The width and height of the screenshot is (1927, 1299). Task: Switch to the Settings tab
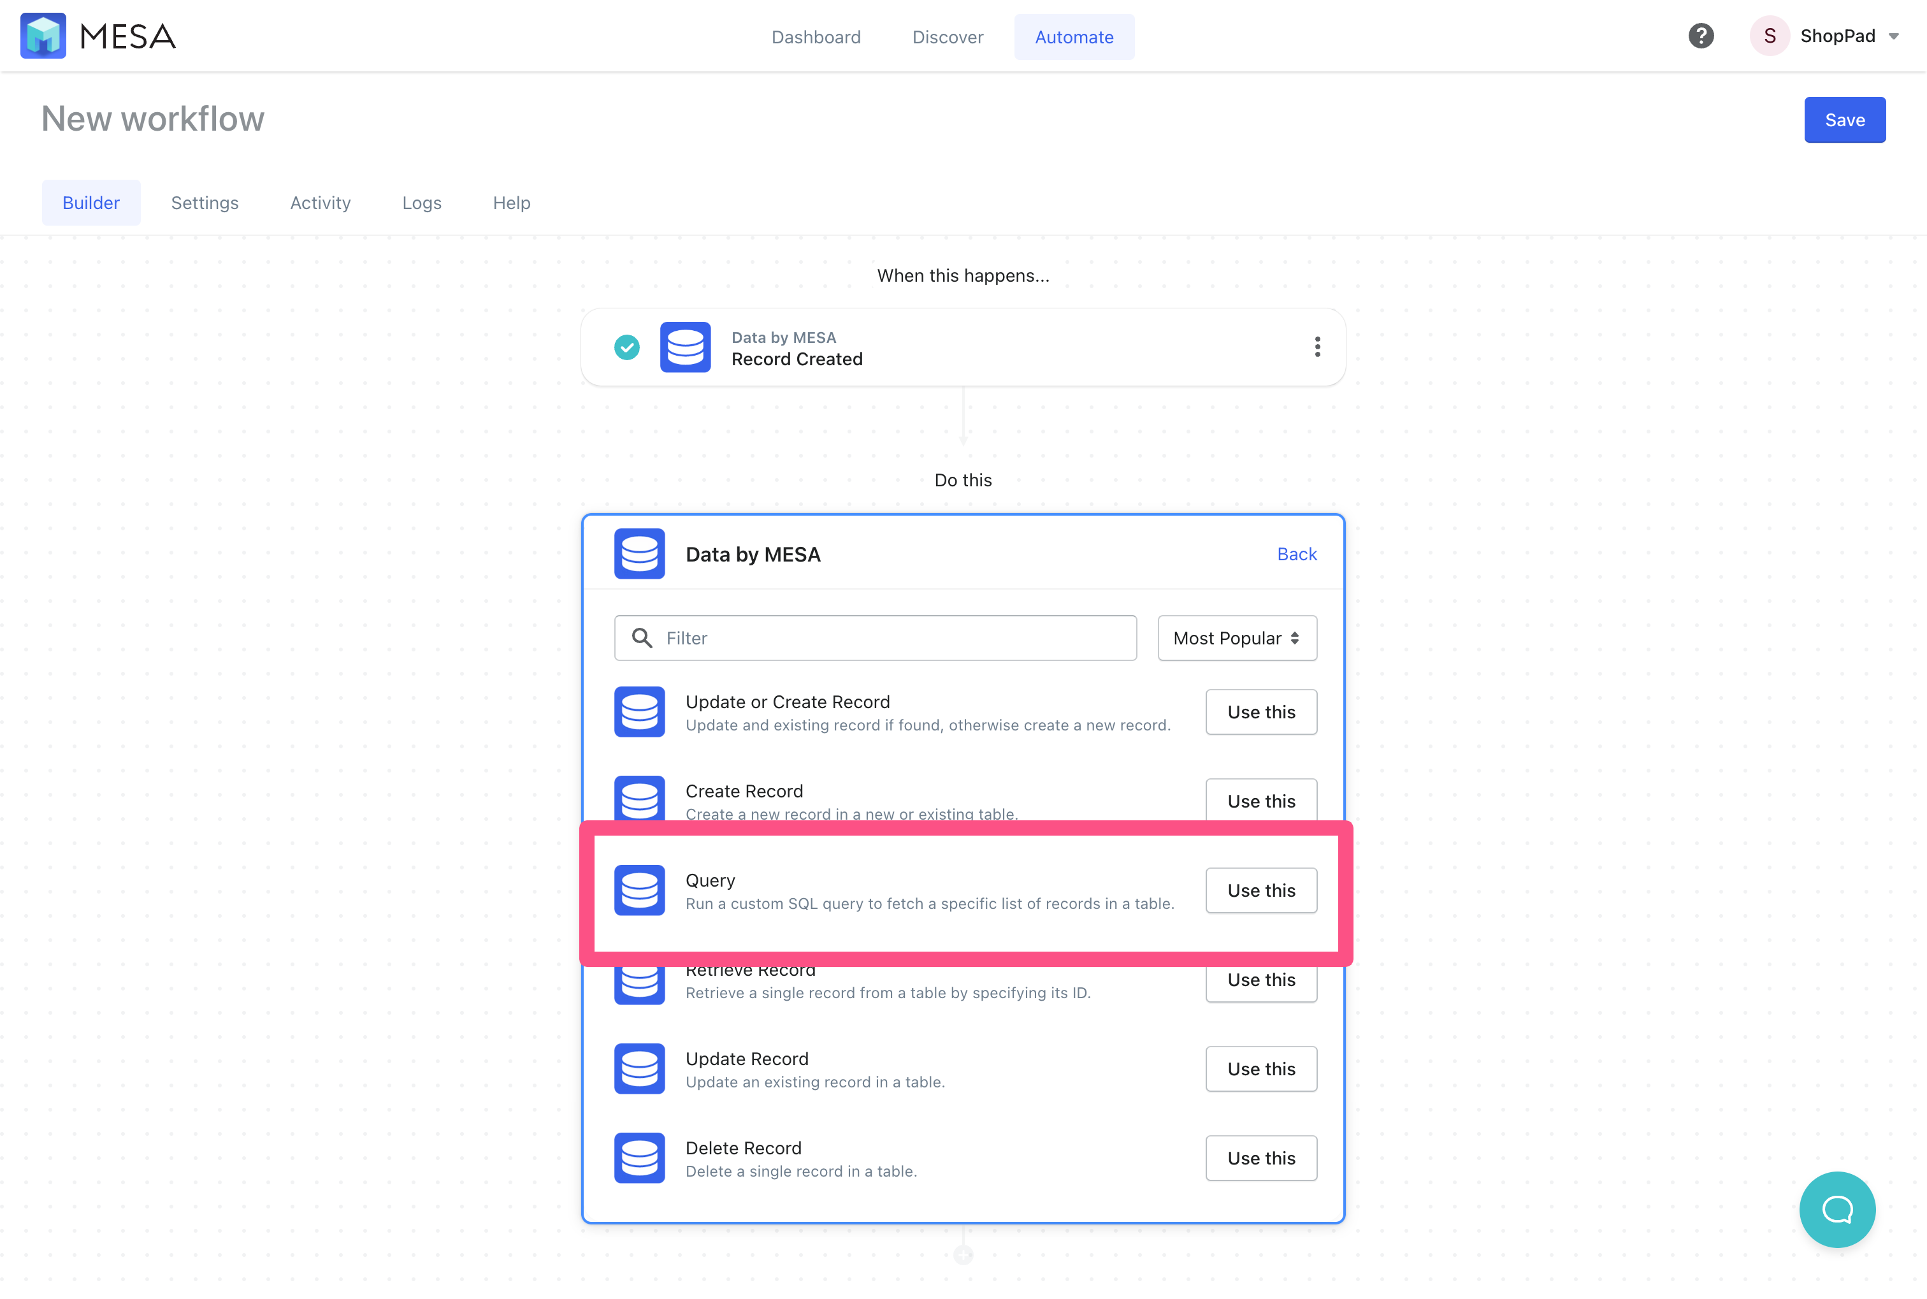point(205,203)
